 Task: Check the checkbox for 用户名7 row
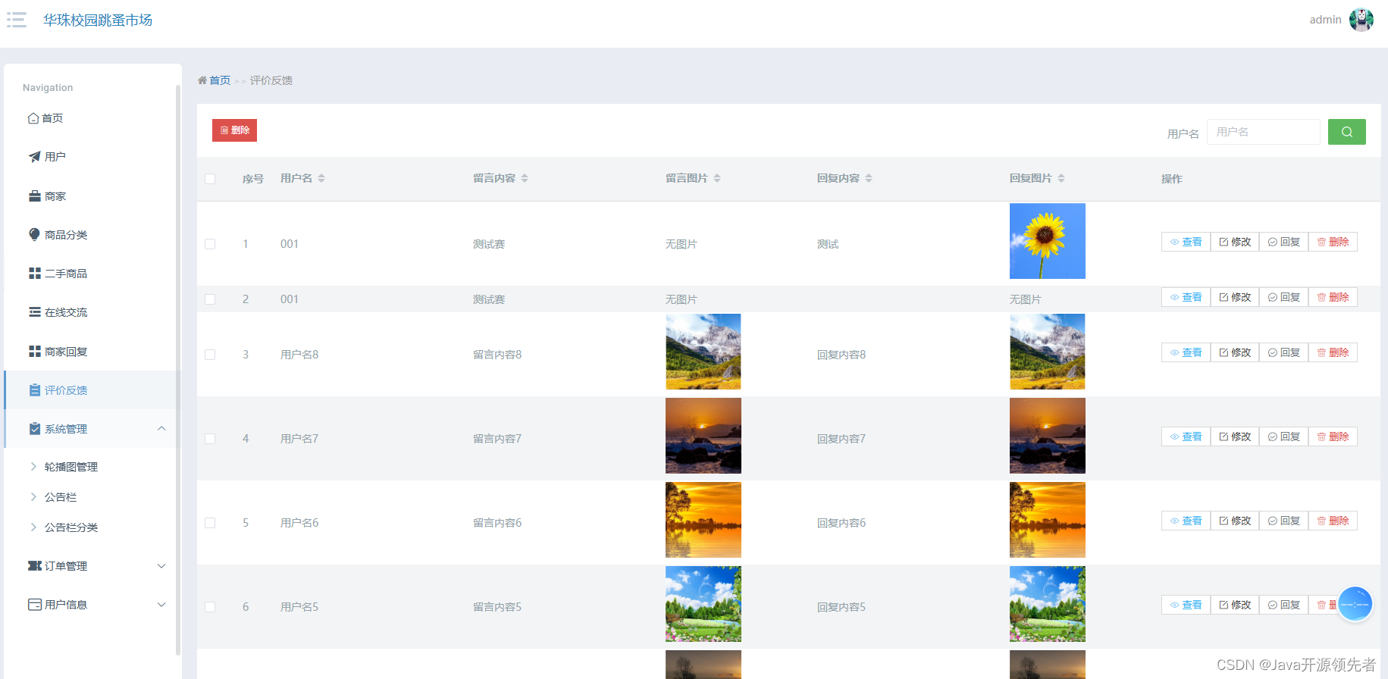pos(210,439)
